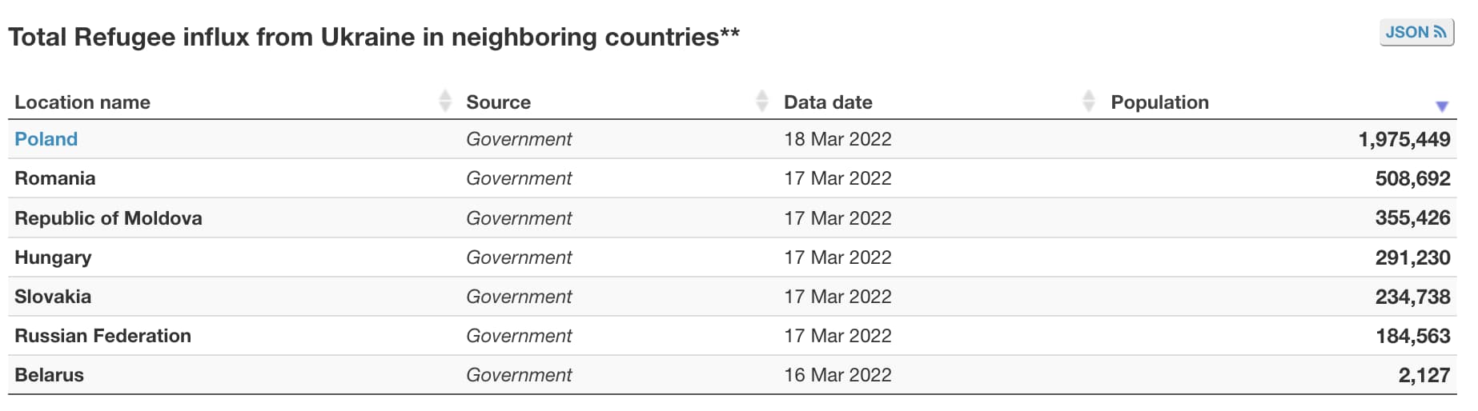Open the JSON feed button
Viewport: 1478px width, 411px height.
pyautogui.click(x=1416, y=33)
